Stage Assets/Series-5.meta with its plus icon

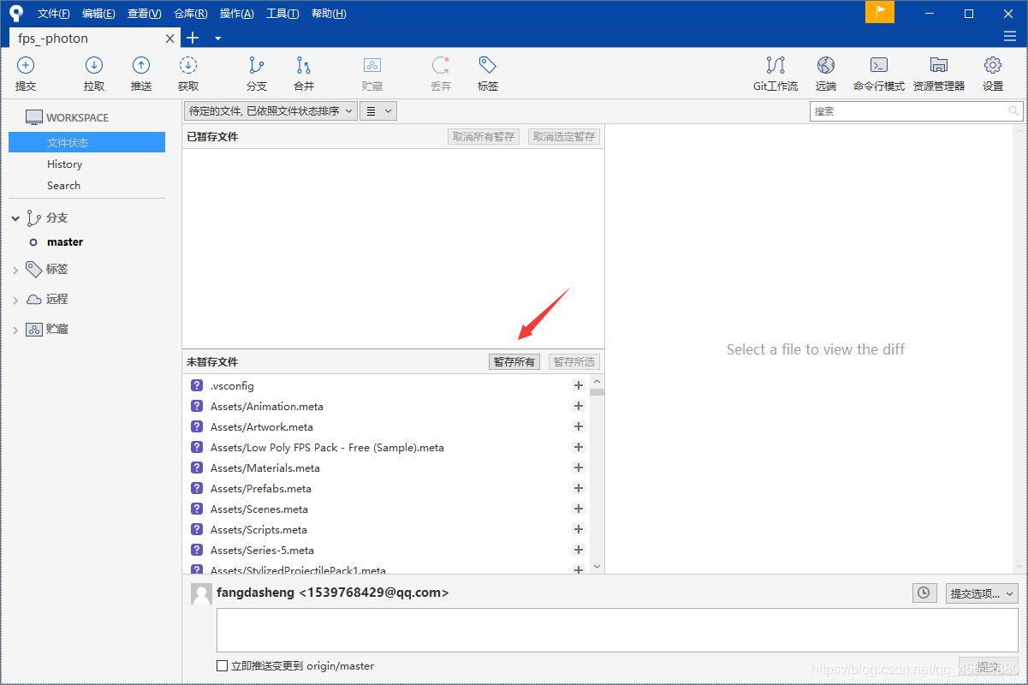tap(579, 551)
